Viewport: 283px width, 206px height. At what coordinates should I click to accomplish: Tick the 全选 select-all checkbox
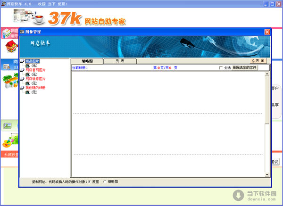point(221,67)
